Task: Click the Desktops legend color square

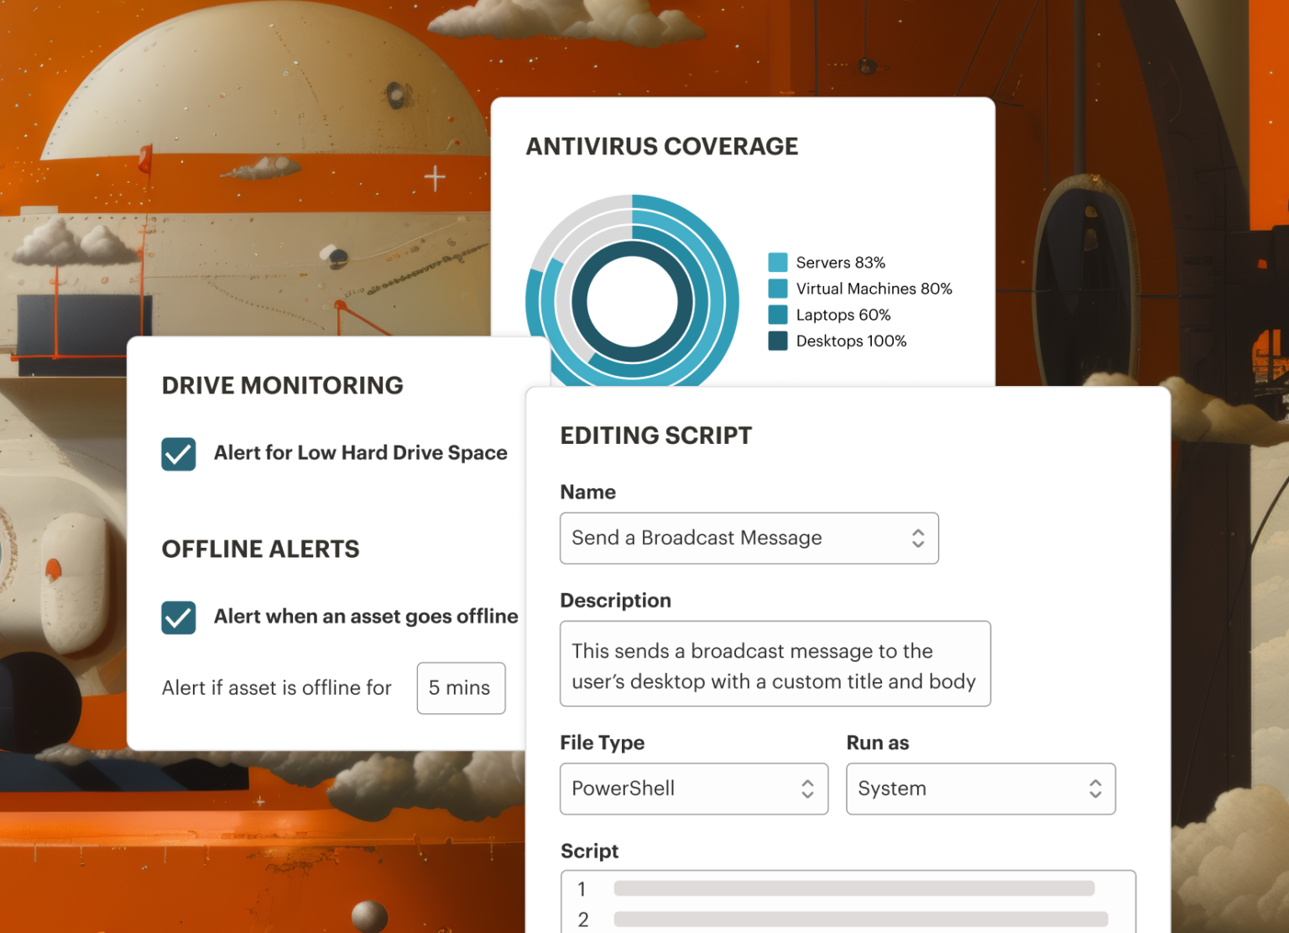Action: pyautogui.click(x=778, y=341)
